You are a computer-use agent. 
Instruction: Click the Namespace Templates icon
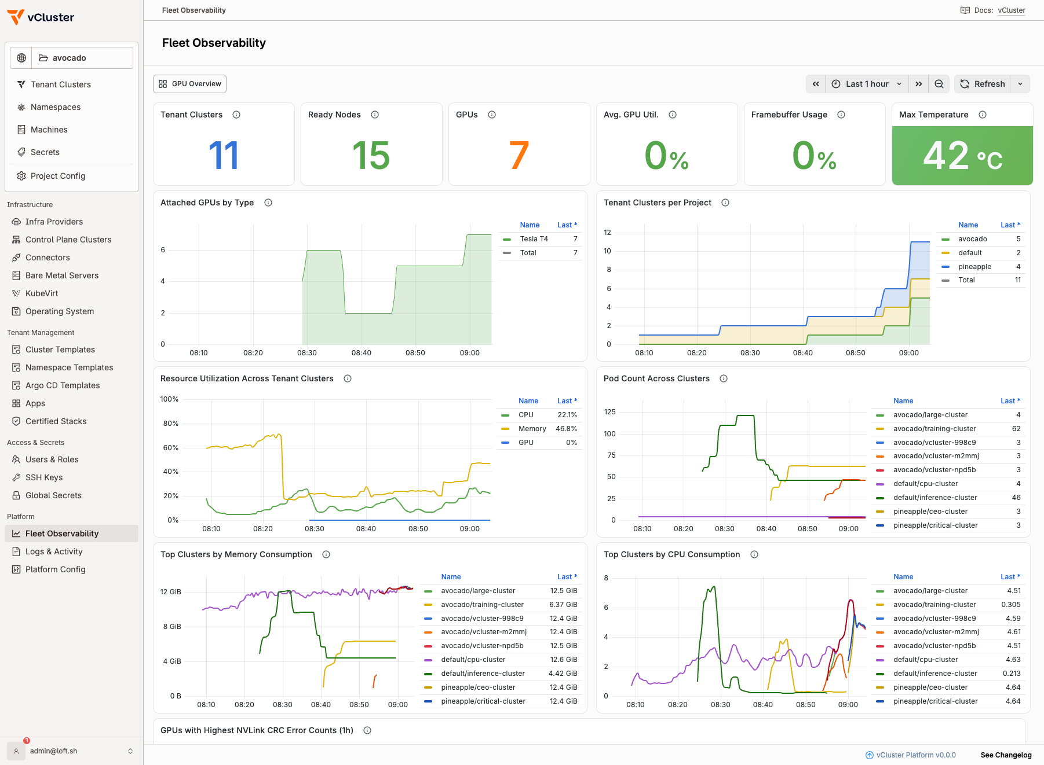point(16,367)
